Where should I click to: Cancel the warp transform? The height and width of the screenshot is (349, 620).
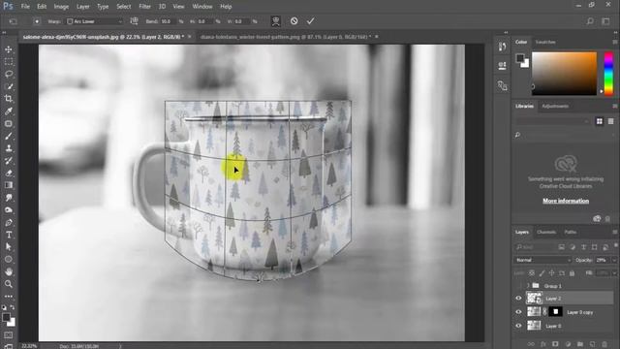294,21
